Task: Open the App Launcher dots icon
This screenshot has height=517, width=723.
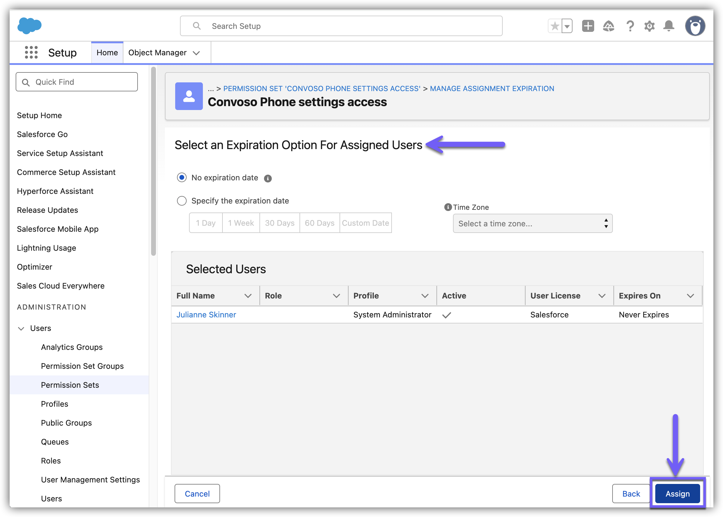Action: [x=31, y=53]
